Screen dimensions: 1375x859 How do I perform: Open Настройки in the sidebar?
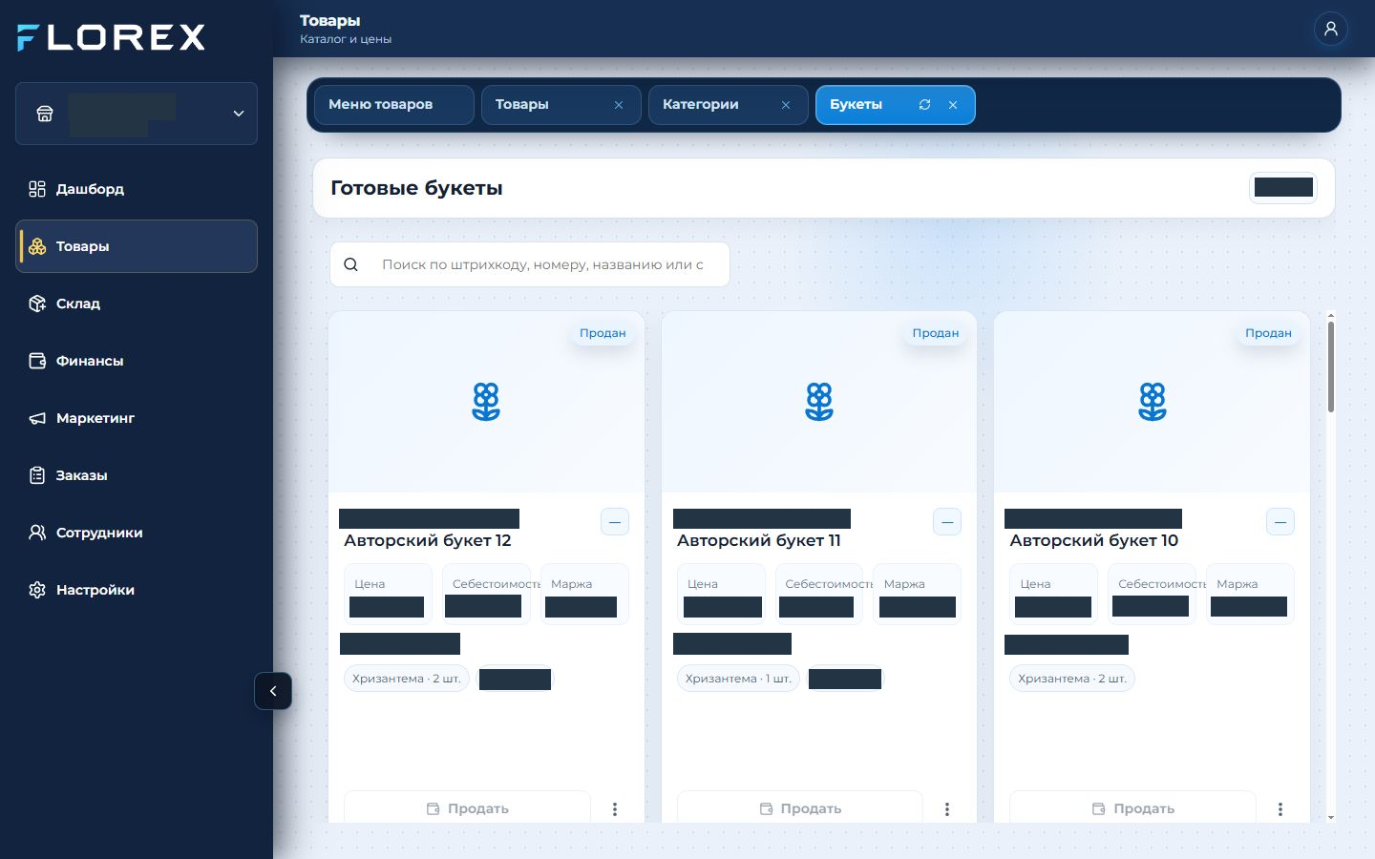[137, 590]
